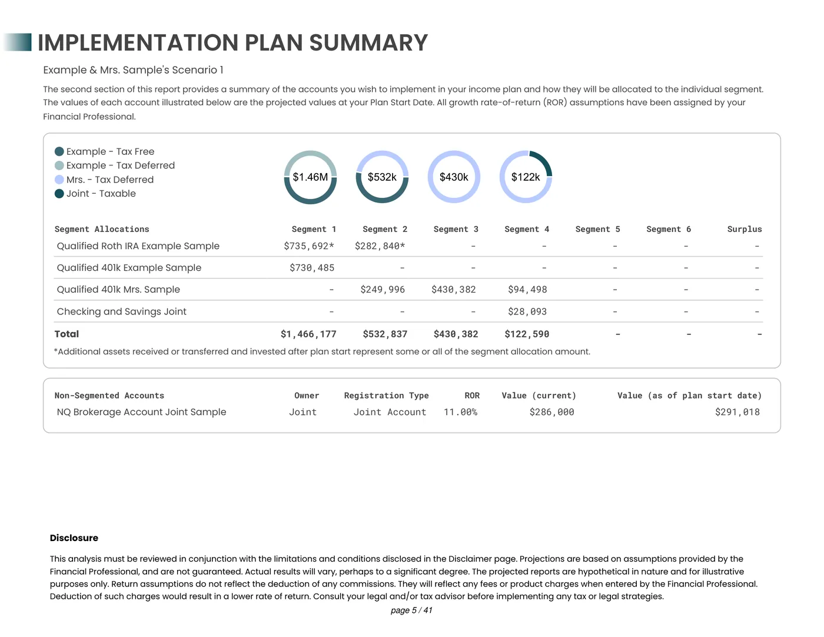
Task: Select the Checking and Savings Joint row label
Action: pos(121,311)
